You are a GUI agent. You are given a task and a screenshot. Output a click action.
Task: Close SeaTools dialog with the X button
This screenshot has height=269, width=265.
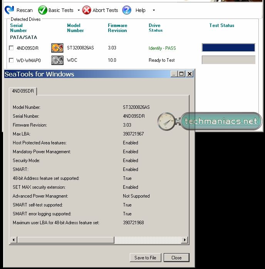[190, 74]
